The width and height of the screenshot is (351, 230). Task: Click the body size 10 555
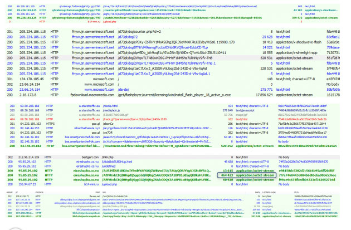point(267,52)
